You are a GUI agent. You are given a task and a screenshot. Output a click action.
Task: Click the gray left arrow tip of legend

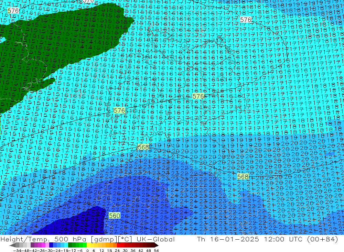(x=12, y=245)
